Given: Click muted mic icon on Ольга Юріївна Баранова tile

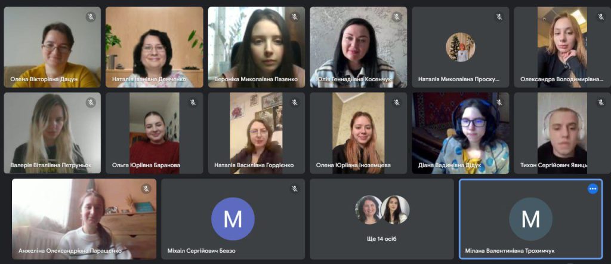Looking at the screenshot, I should point(193,103).
